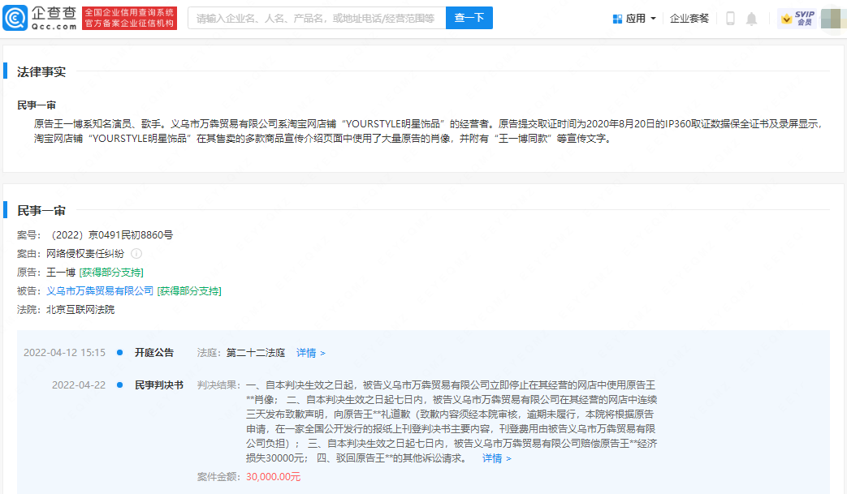Select the 民事判决书 timeline dot

(120, 385)
